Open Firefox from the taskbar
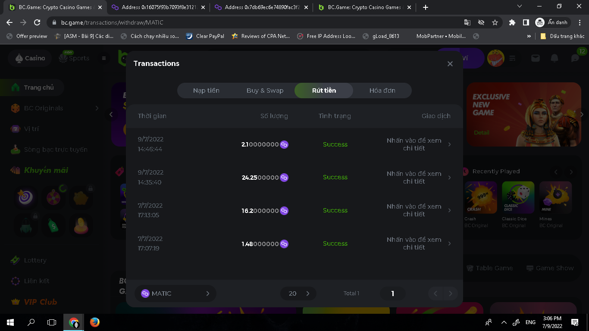 pyautogui.click(x=95, y=322)
